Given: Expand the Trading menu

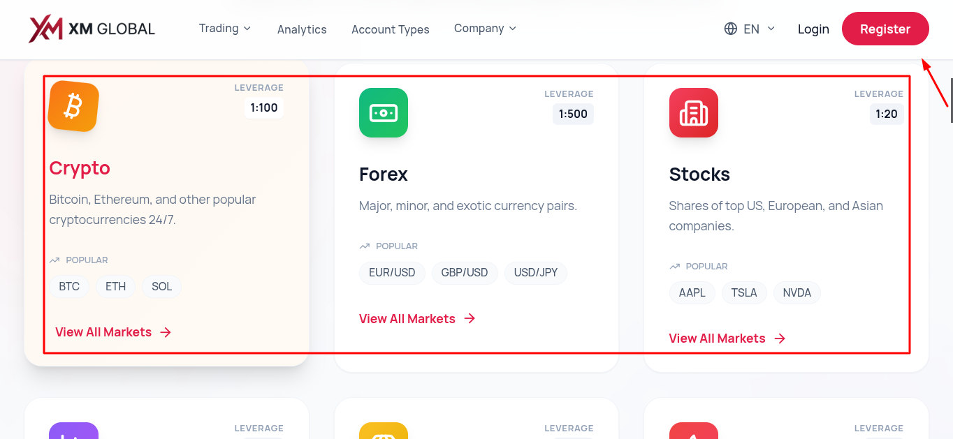Looking at the screenshot, I should (x=225, y=29).
